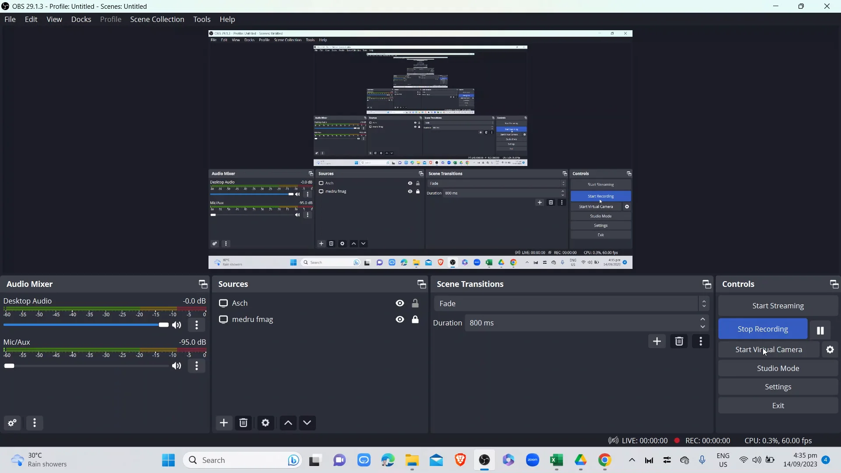
Task: Pop out the Sources panel
Action: coord(420,284)
